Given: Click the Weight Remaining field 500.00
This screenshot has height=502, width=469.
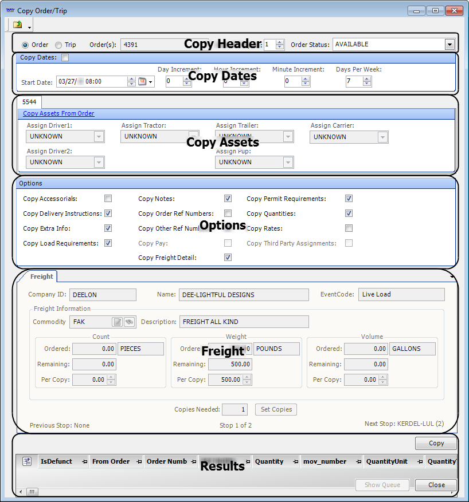Looking at the screenshot, I should point(230,364).
